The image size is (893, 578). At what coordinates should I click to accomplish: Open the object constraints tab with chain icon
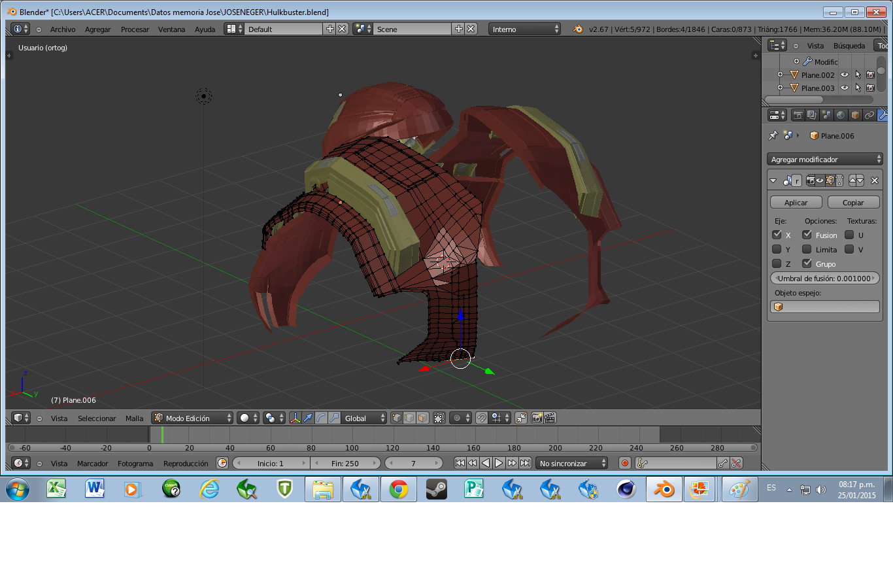(x=869, y=115)
